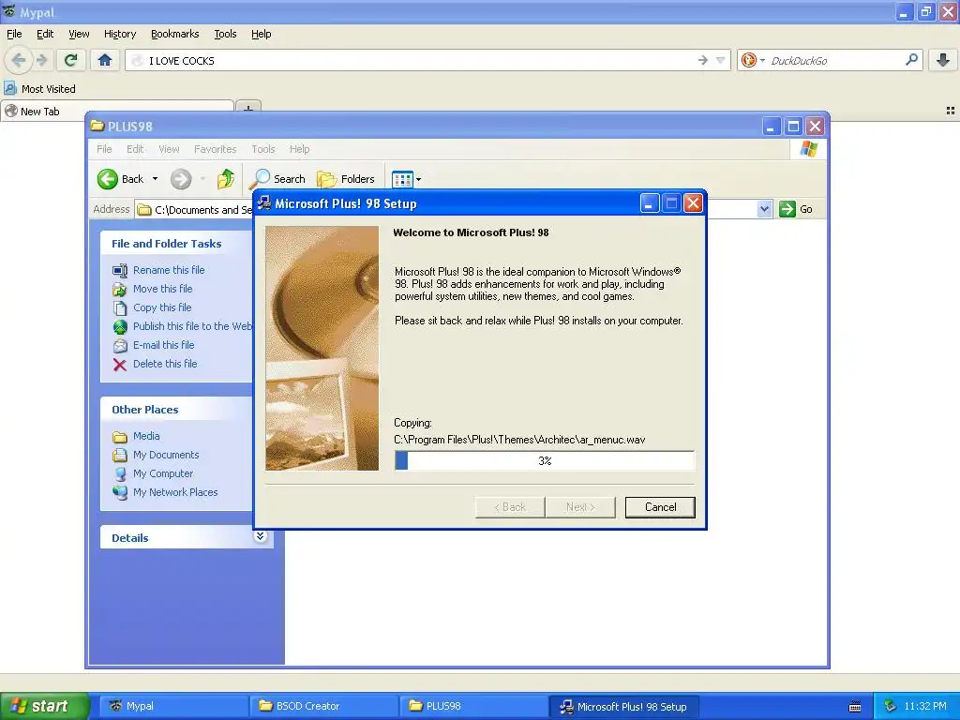Open Mypal Edit menu
Viewport: 960px width, 720px height.
tap(45, 34)
